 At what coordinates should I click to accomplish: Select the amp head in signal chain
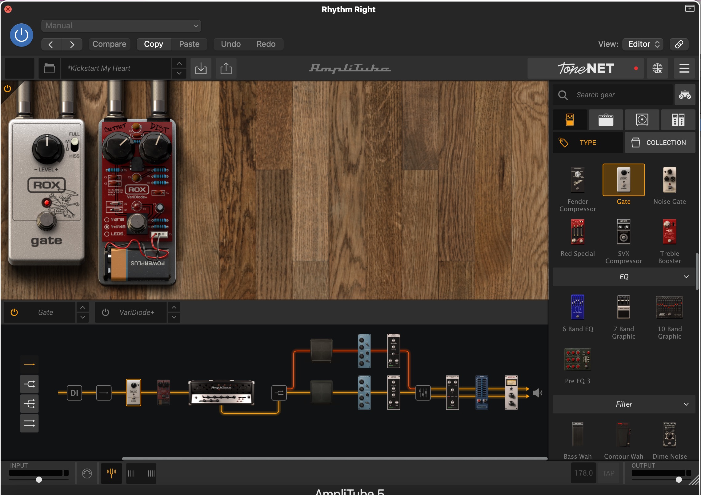pyautogui.click(x=221, y=392)
